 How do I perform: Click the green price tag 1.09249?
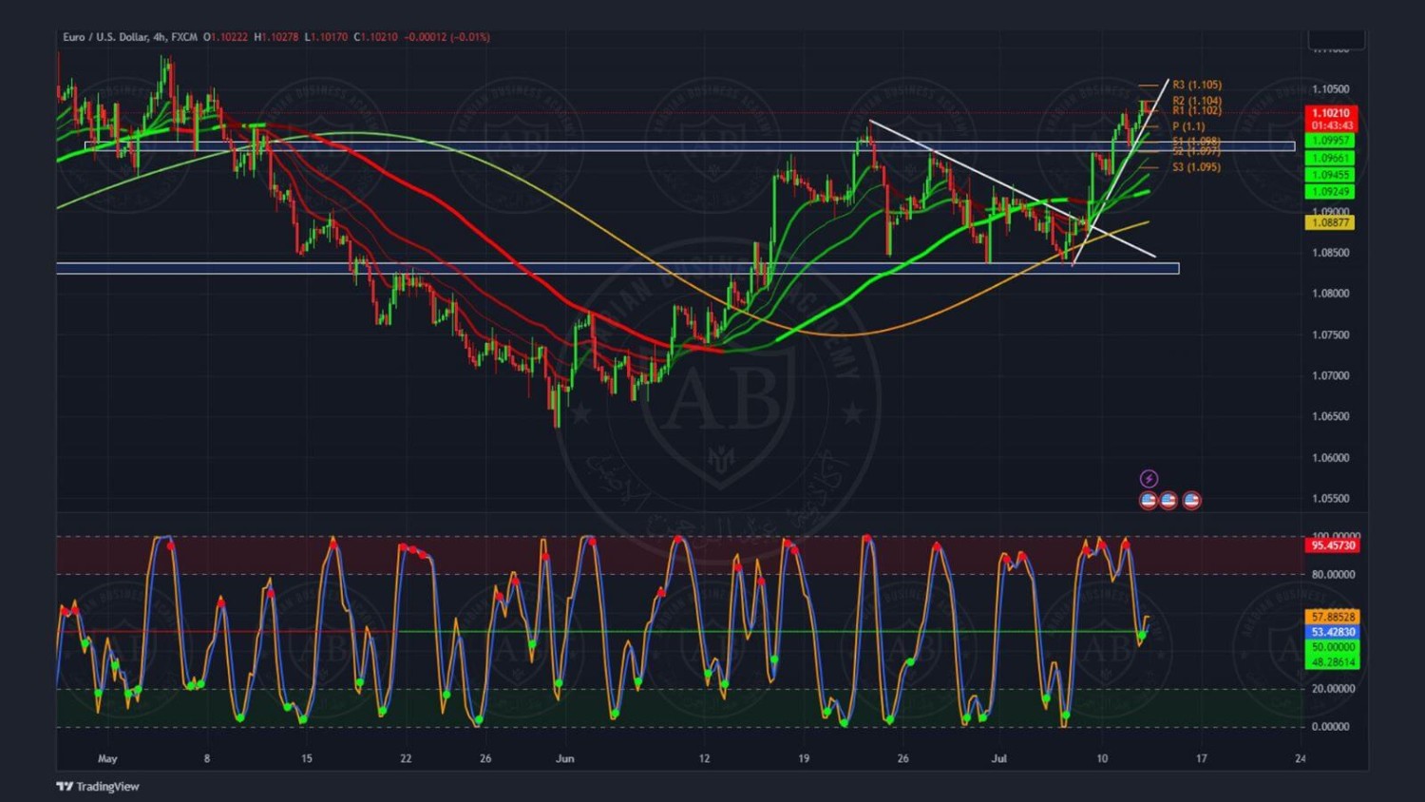1331,192
